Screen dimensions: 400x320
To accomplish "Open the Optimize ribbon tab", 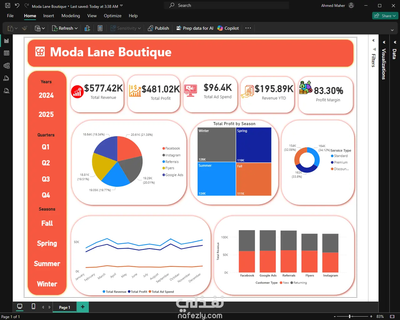I will pos(113,16).
